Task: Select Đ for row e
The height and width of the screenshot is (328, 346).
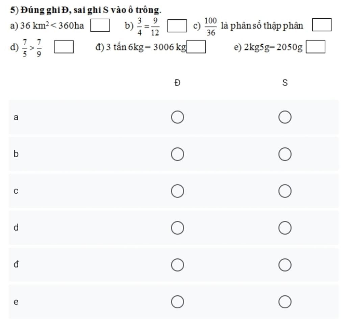Action: (177, 302)
